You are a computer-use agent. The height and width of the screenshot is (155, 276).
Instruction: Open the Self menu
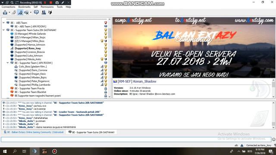[35, 7]
